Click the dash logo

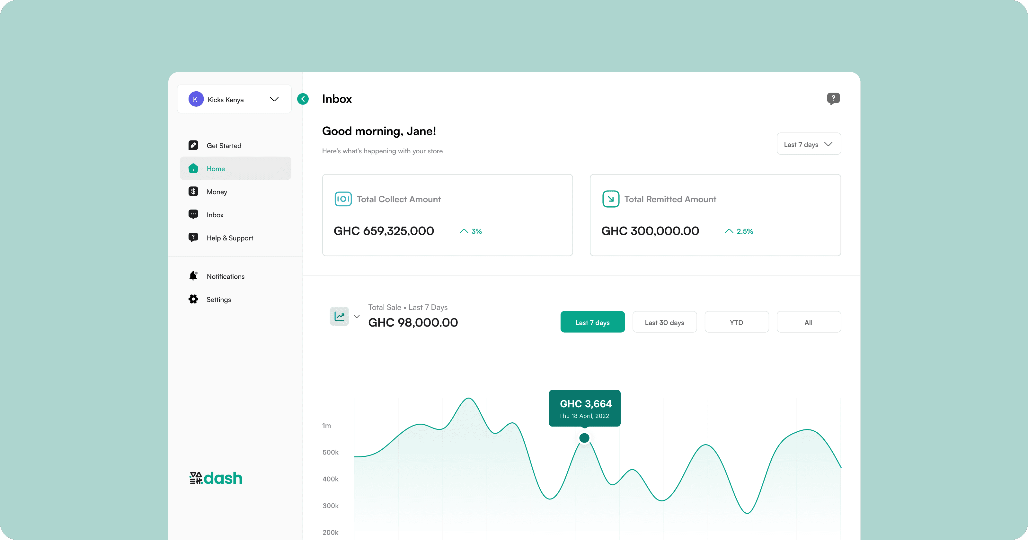pos(216,478)
